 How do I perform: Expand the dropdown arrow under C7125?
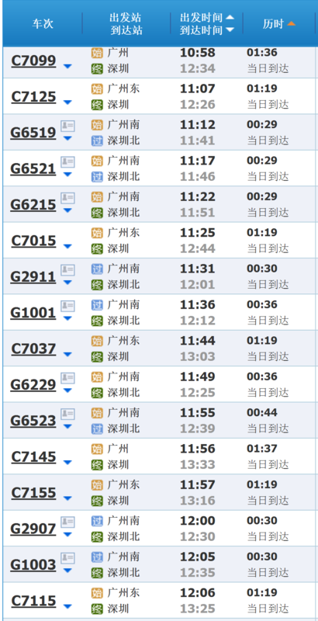(67, 102)
